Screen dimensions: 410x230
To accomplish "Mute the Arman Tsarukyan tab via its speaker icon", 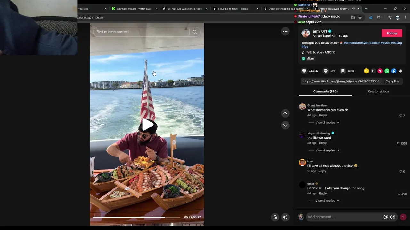I will (x=353, y=9).
